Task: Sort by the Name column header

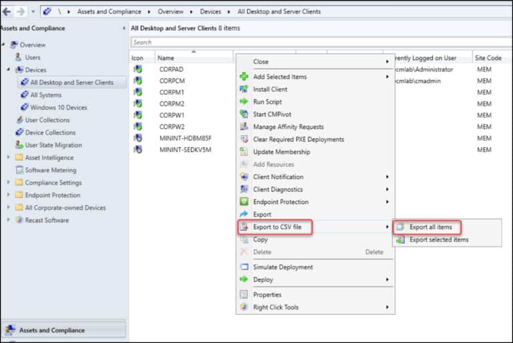Action: 194,58
